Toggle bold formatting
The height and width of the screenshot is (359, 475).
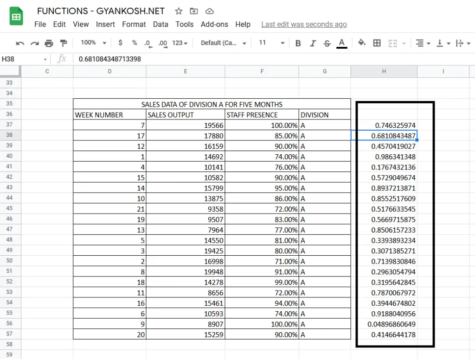pos(298,43)
